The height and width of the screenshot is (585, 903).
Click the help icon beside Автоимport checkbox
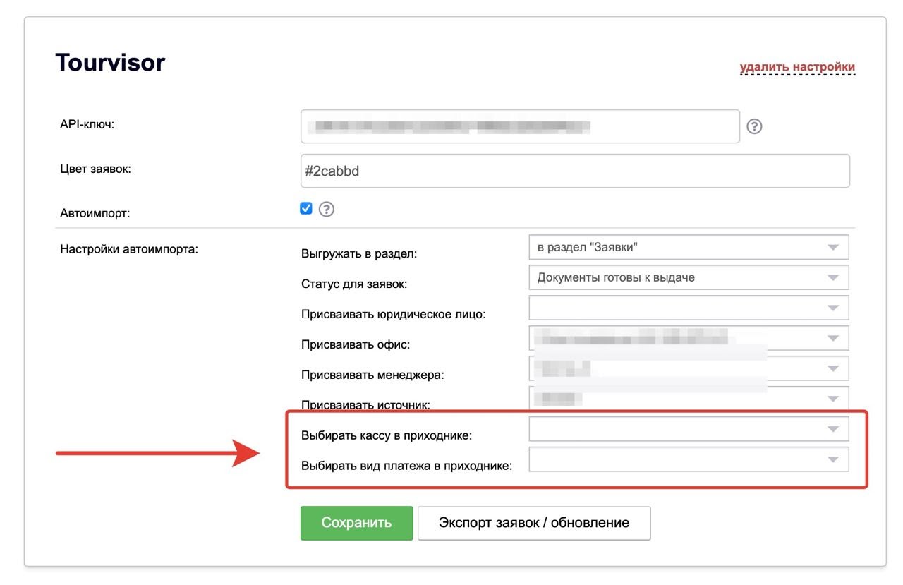click(x=326, y=209)
